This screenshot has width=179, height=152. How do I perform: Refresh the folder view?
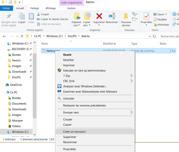[154, 36]
